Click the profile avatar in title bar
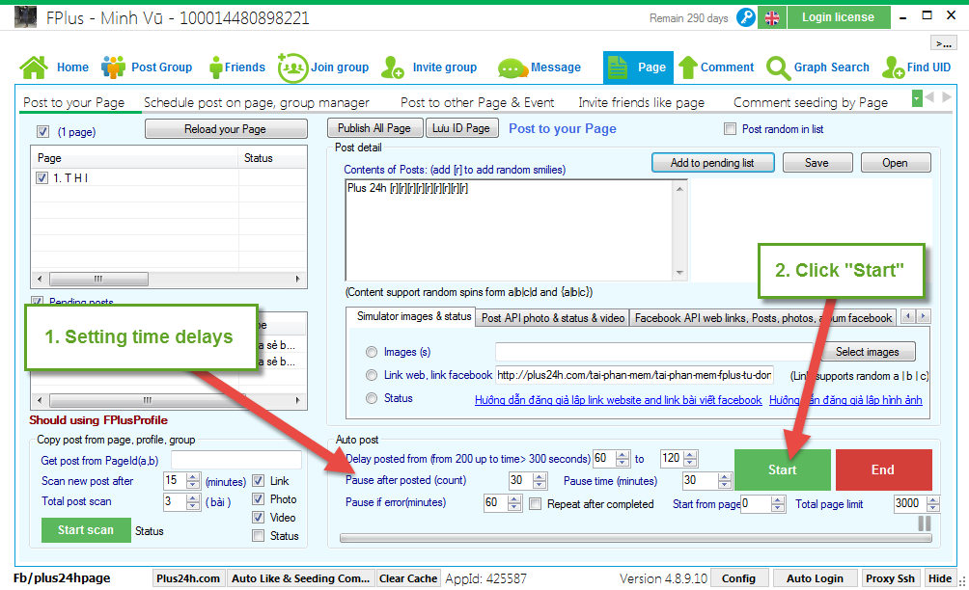This screenshot has width=969, height=590. 25,17
